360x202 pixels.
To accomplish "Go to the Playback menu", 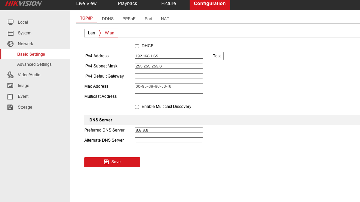I will coord(127,4).
